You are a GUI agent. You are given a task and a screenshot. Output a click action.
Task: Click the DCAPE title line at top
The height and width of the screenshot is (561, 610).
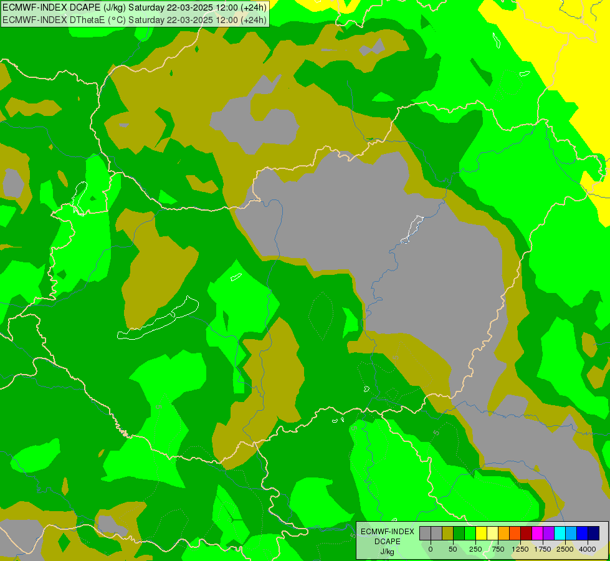tap(135, 7)
